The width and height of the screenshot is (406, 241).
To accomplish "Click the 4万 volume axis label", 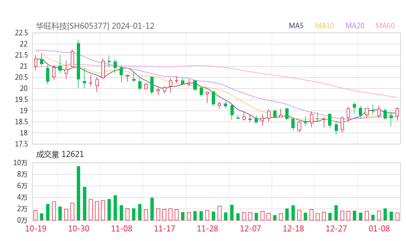I will pos(22,197).
